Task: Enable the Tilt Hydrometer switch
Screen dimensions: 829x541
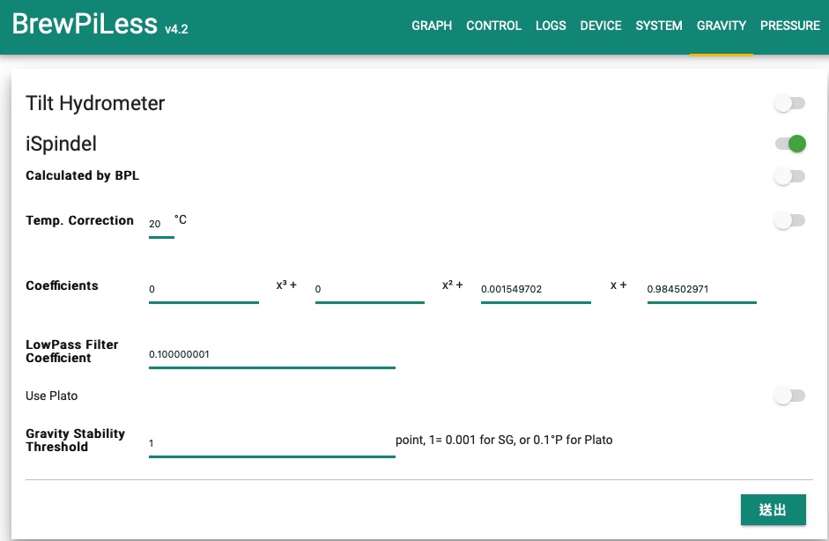Action: (790, 103)
